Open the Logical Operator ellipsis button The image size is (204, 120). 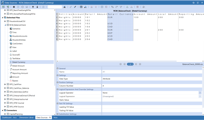pos(200,93)
